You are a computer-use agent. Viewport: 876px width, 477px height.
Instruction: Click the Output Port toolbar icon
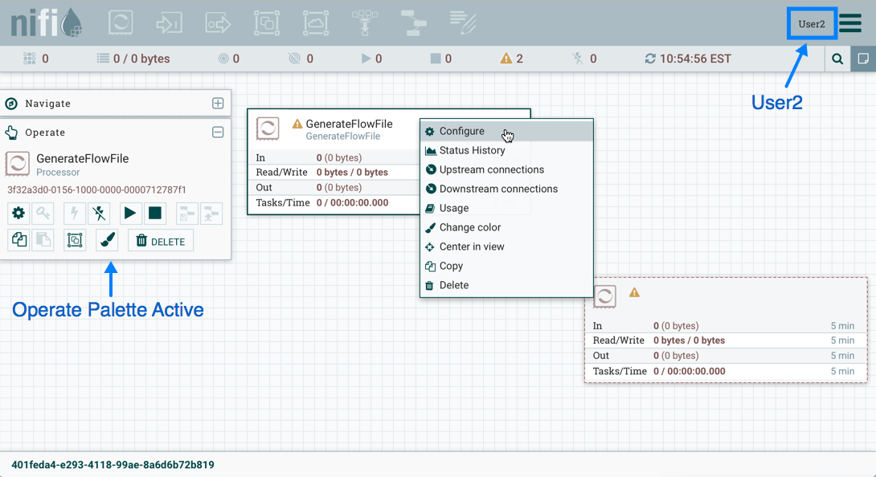(218, 22)
